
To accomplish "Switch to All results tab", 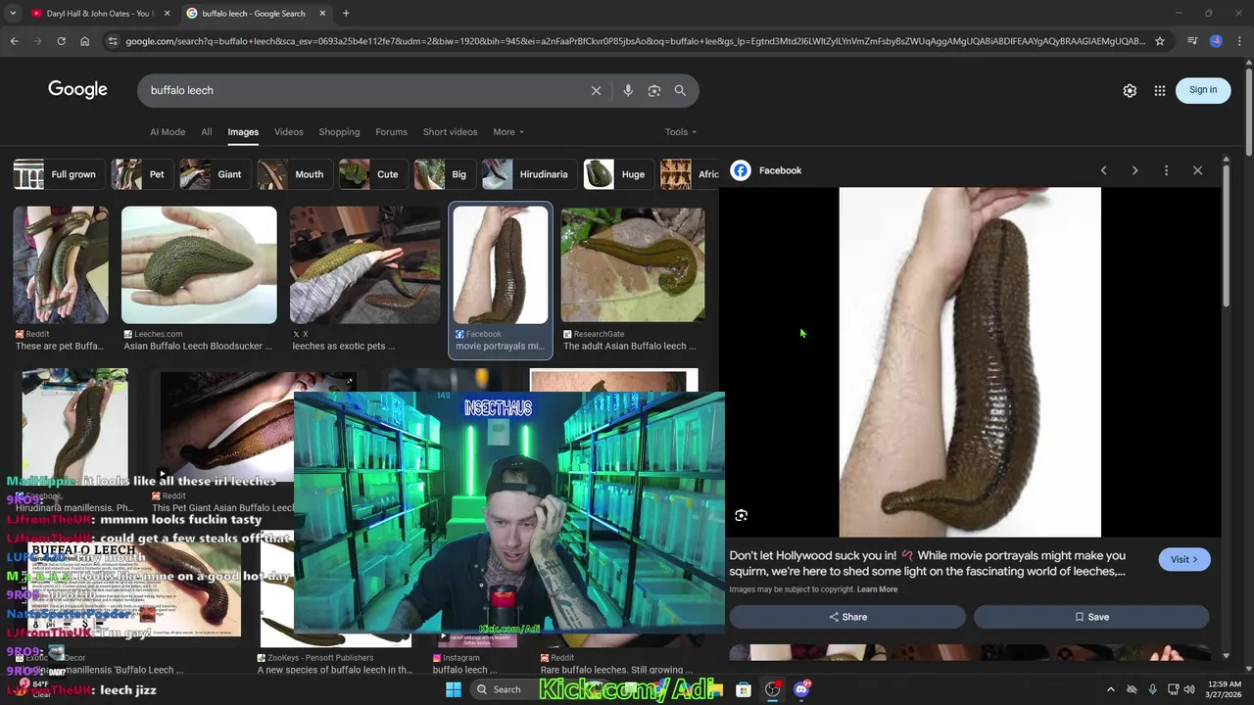I will (206, 132).
